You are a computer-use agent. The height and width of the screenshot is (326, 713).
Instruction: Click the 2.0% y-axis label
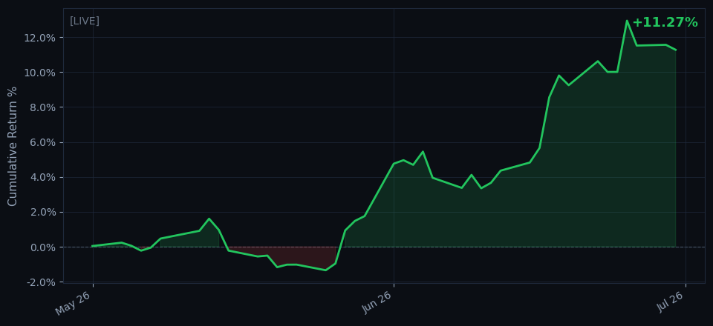[43, 212]
